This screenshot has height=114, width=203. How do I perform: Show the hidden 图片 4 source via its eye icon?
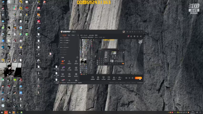[x=61, y=50]
